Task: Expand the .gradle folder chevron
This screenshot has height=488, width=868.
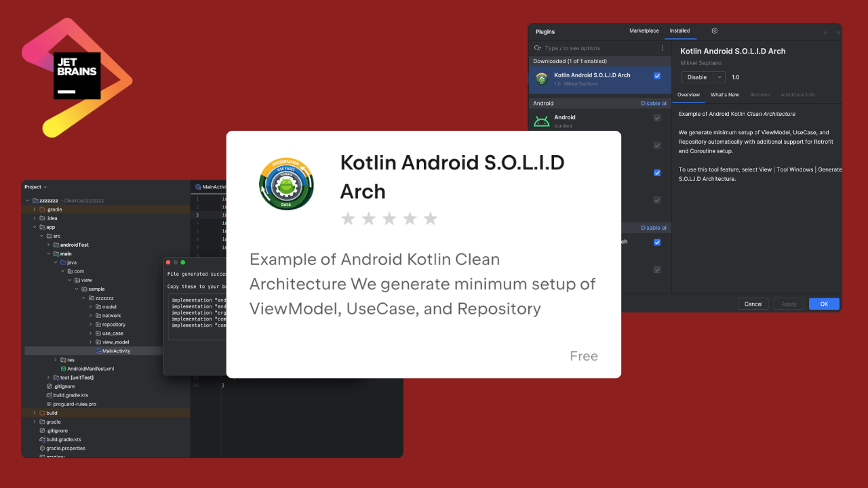Action: [35, 209]
